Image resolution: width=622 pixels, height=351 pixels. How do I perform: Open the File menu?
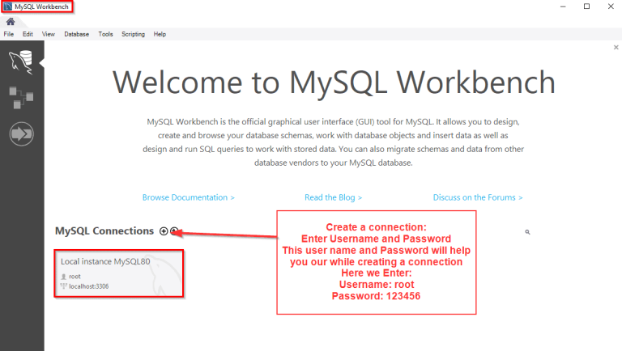click(x=9, y=34)
